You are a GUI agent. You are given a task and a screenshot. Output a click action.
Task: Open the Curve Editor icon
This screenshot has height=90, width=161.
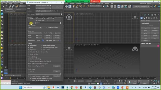pos(122,6)
